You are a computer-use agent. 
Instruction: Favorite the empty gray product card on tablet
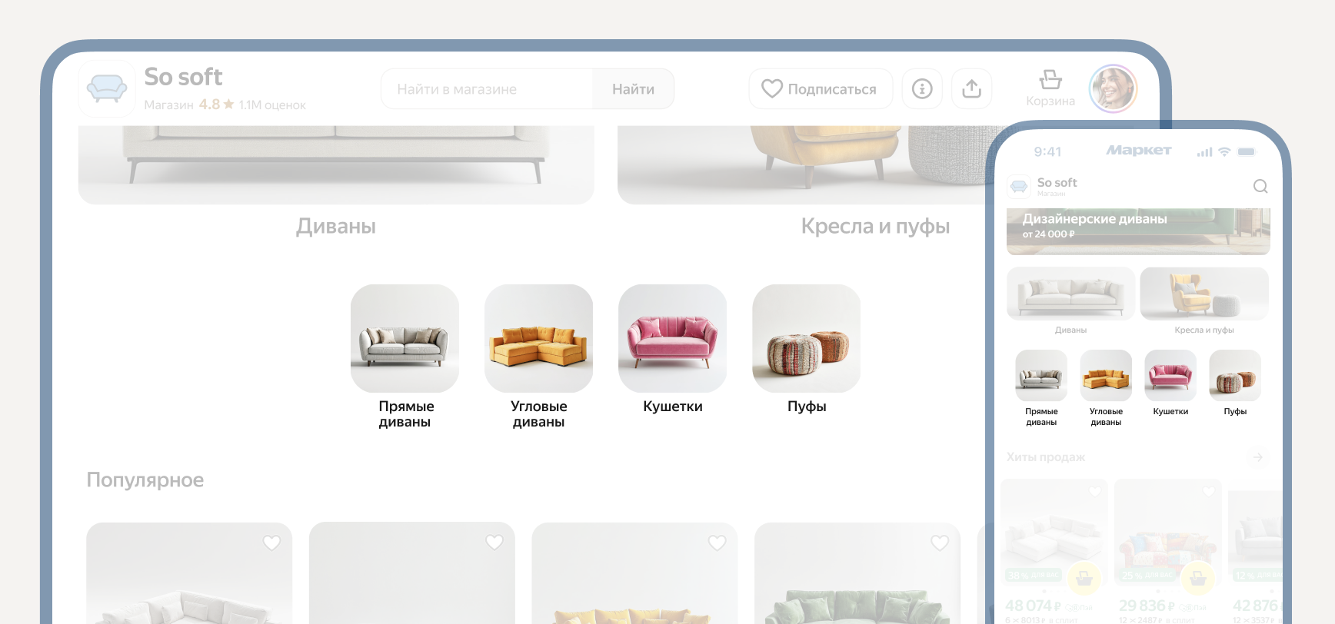(494, 543)
